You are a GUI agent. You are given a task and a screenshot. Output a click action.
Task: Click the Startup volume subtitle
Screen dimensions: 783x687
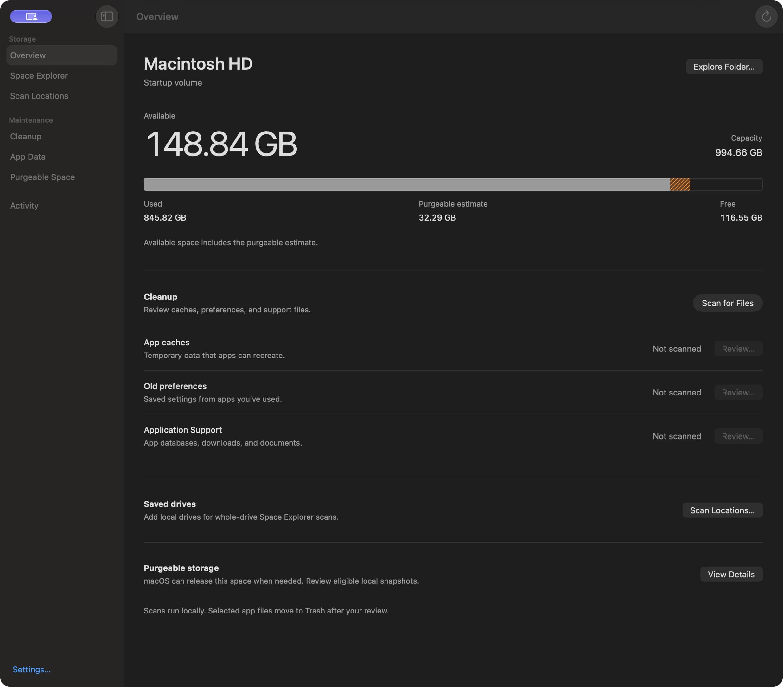[x=173, y=83]
